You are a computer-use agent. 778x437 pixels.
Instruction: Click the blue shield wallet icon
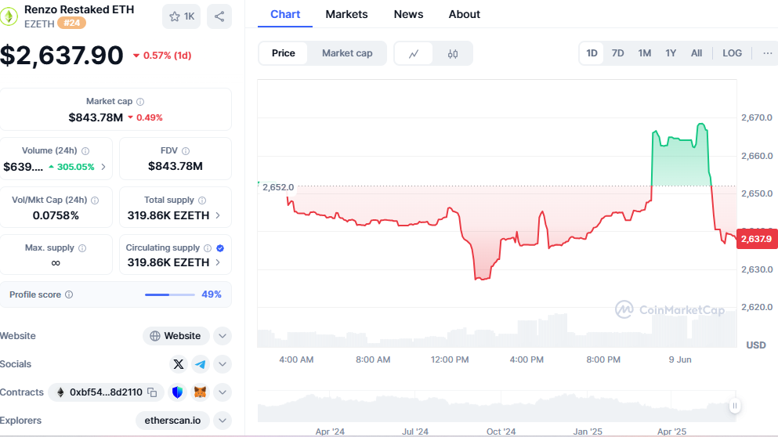(x=177, y=392)
